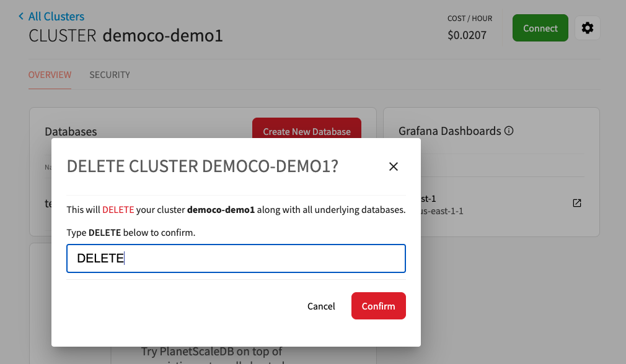Click the democo-demo1 cluster title

(x=162, y=35)
